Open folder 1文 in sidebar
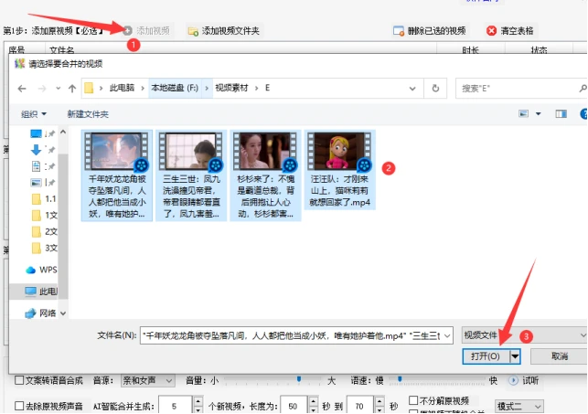This screenshot has height=414, width=588. pos(44,215)
